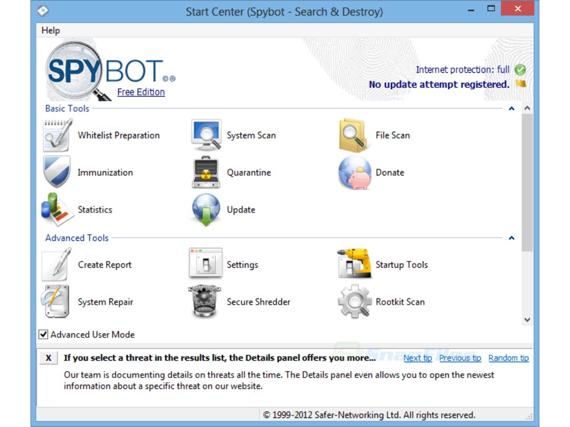Click the scrollbar up arrow
570x427 pixels.
[x=527, y=108]
